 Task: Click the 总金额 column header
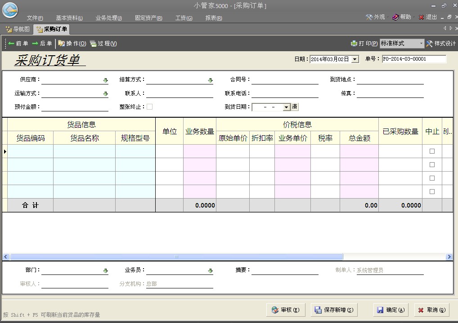(359, 138)
